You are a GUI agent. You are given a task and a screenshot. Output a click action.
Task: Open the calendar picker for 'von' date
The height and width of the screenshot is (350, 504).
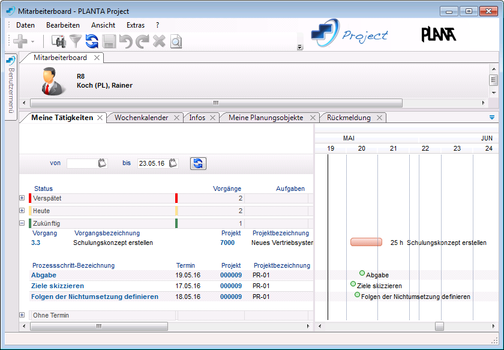coord(102,163)
